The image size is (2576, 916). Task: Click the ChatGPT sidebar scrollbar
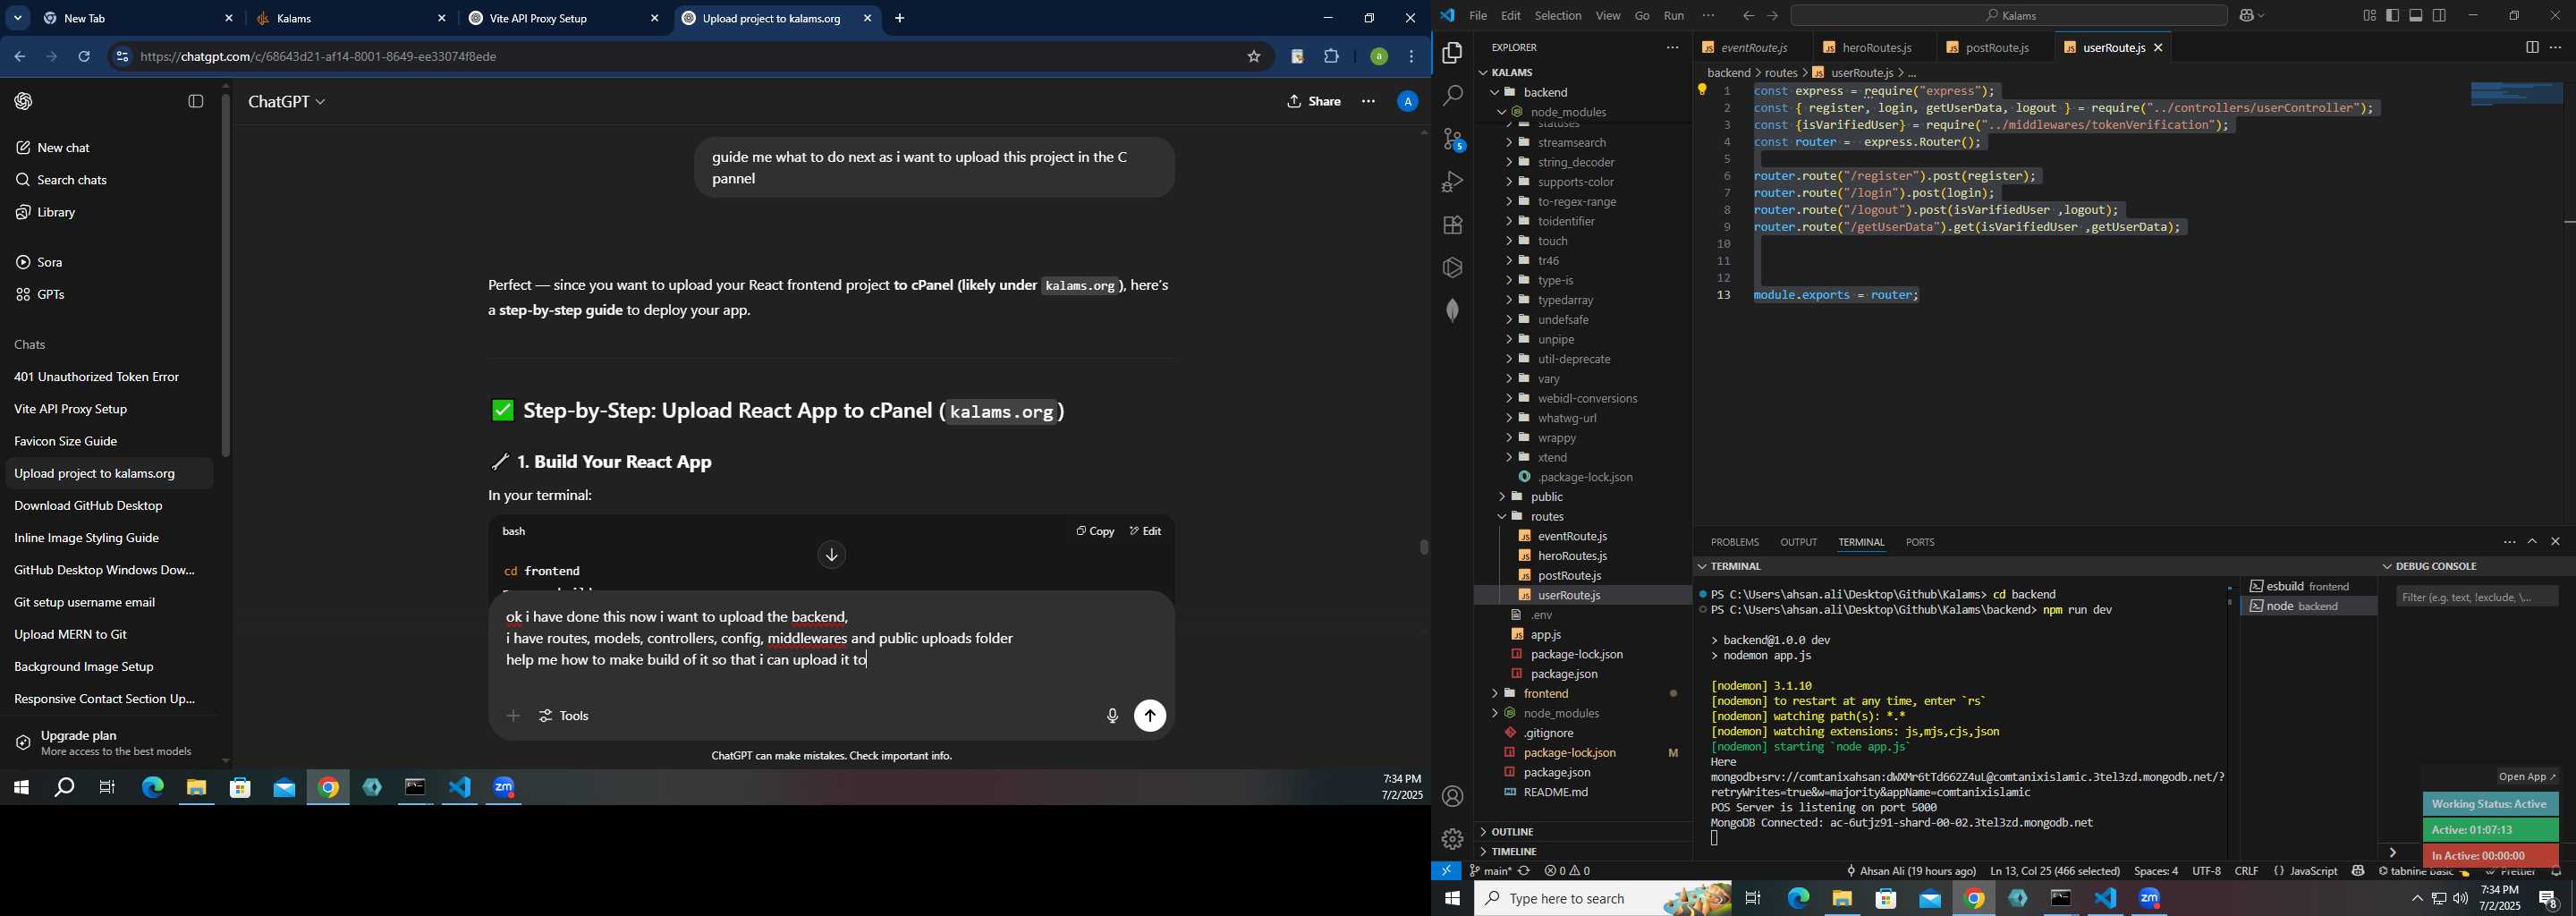[x=226, y=275]
